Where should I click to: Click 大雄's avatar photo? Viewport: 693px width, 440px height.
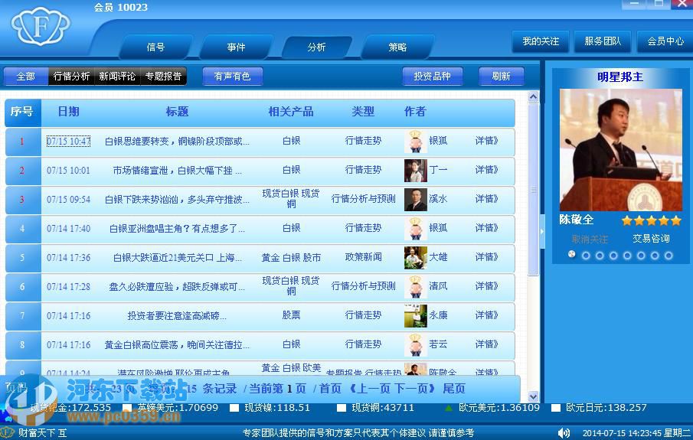416,258
